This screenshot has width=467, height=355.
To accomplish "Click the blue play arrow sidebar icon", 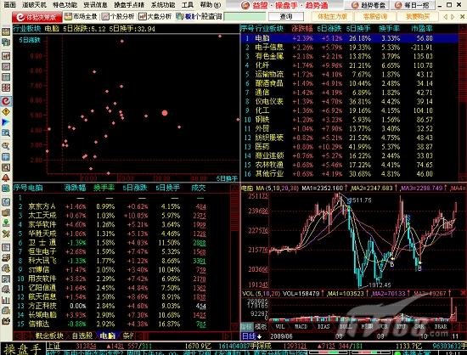I will click(x=6, y=122).
